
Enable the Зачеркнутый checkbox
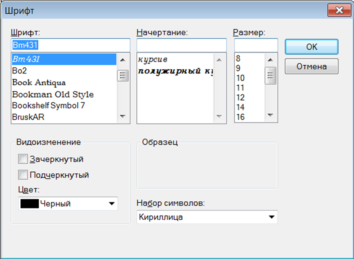pyautogui.click(x=23, y=159)
